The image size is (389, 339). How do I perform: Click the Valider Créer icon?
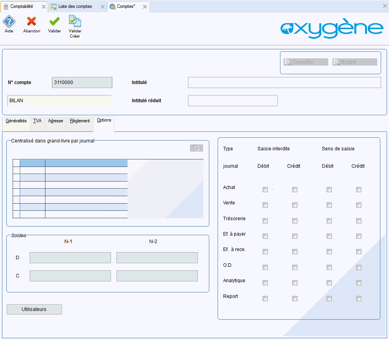[75, 21]
